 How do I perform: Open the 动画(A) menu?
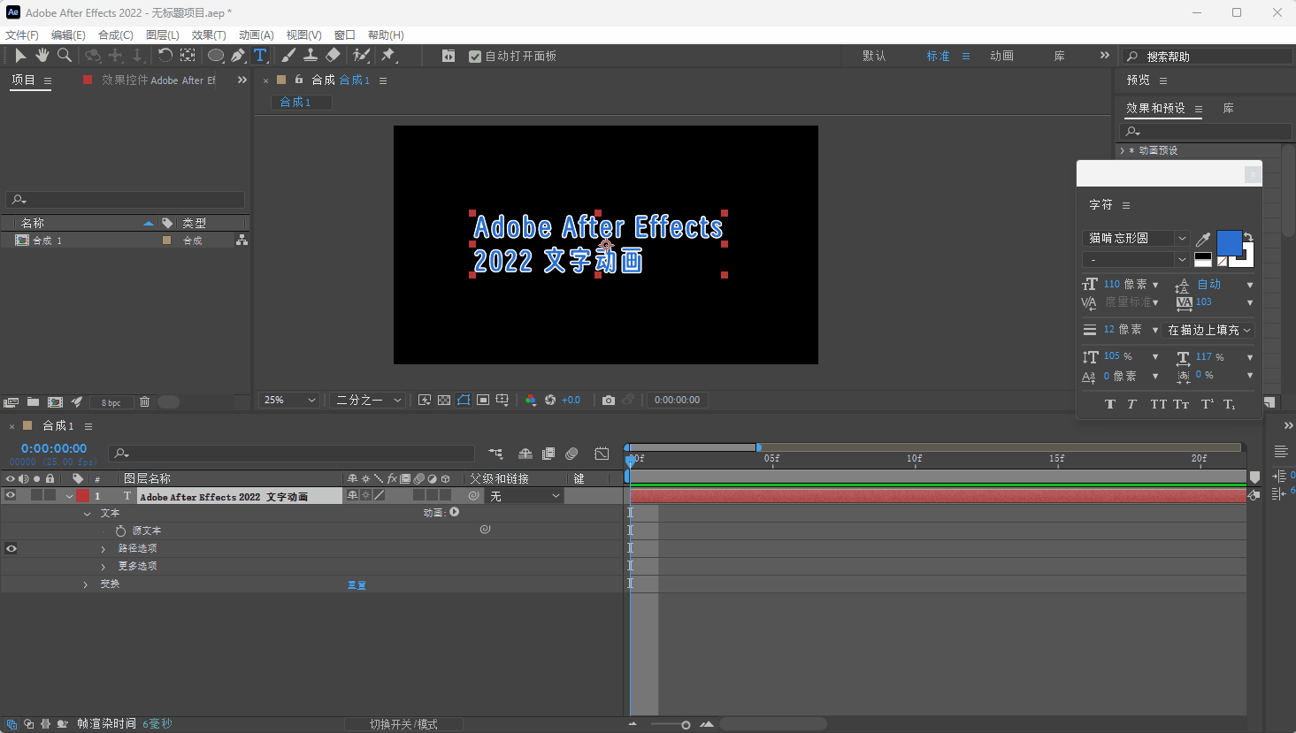click(257, 35)
